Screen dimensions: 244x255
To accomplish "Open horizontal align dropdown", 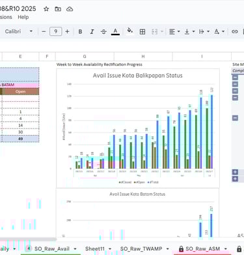I will pos(174,32).
